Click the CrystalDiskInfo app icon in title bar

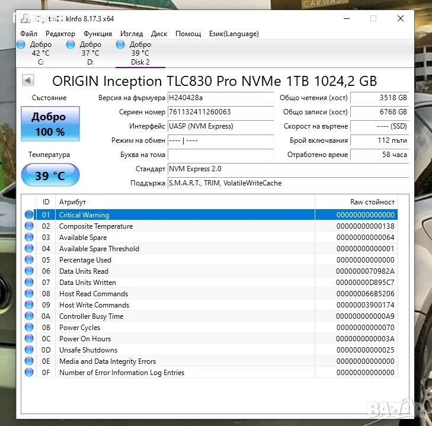click(25, 18)
